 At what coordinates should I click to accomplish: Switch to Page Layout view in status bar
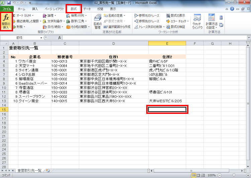(x=198, y=175)
